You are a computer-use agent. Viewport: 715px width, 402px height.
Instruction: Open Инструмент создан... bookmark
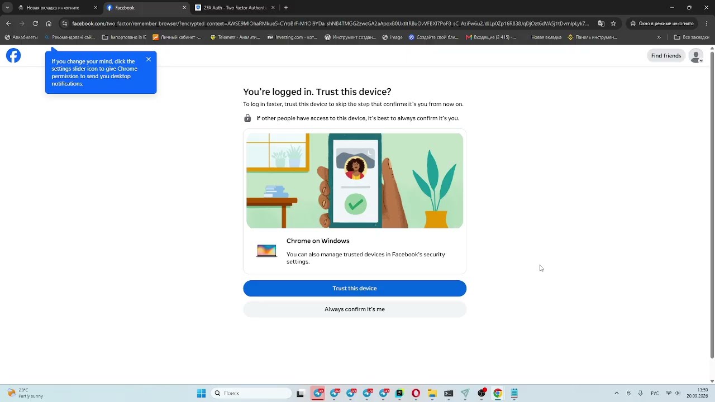pyautogui.click(x=350, y=37)
